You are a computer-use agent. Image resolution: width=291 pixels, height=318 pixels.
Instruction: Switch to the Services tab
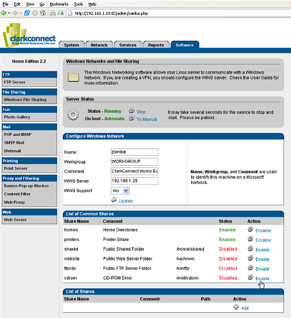pyautogui.click(x=128, y=45)
